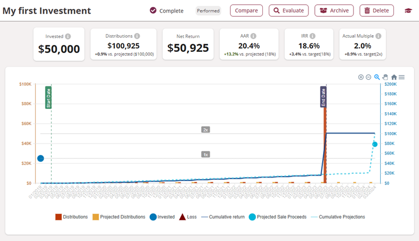Click the graduation cap tutorial icon
The width and height of the screenshot is (419, 241).
pos(408,10)
